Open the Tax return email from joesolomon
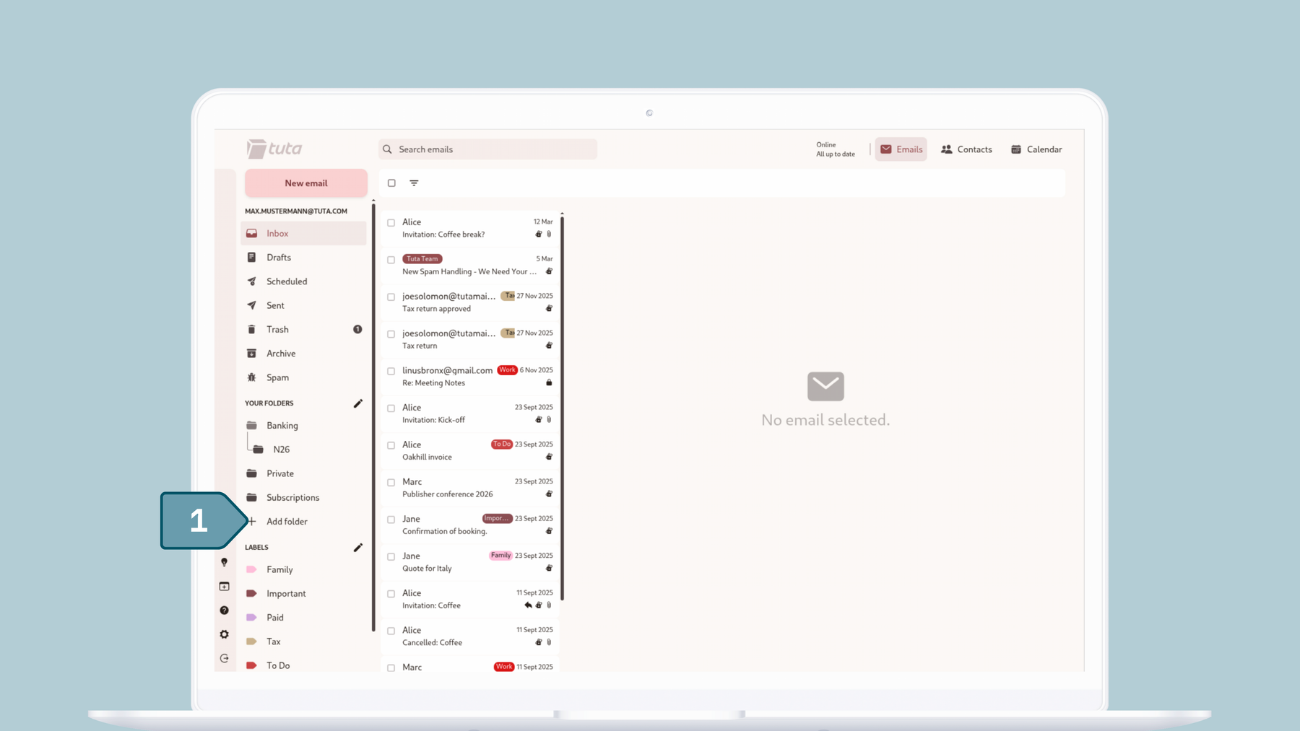The image size is (1300, 731). [470, 339]
